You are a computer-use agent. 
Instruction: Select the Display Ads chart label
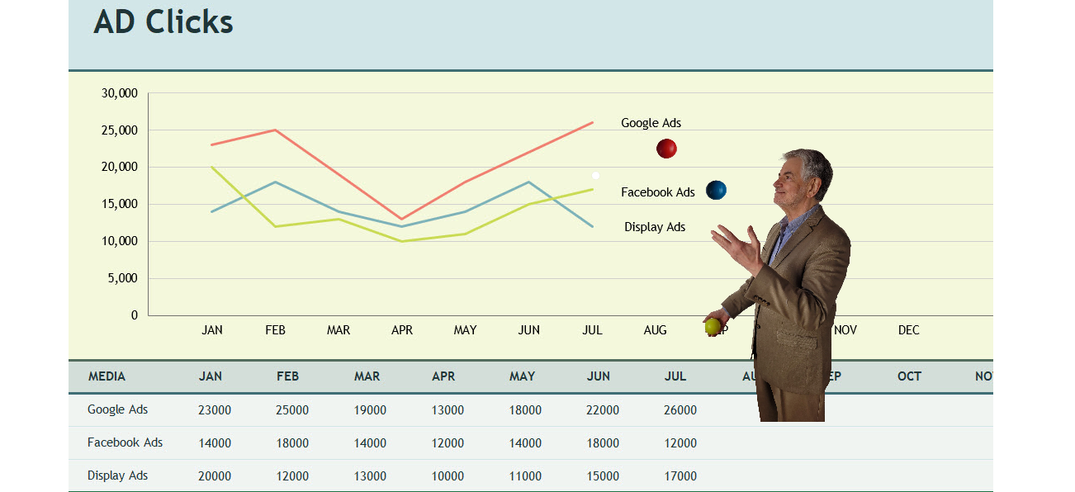click(655, 227)
